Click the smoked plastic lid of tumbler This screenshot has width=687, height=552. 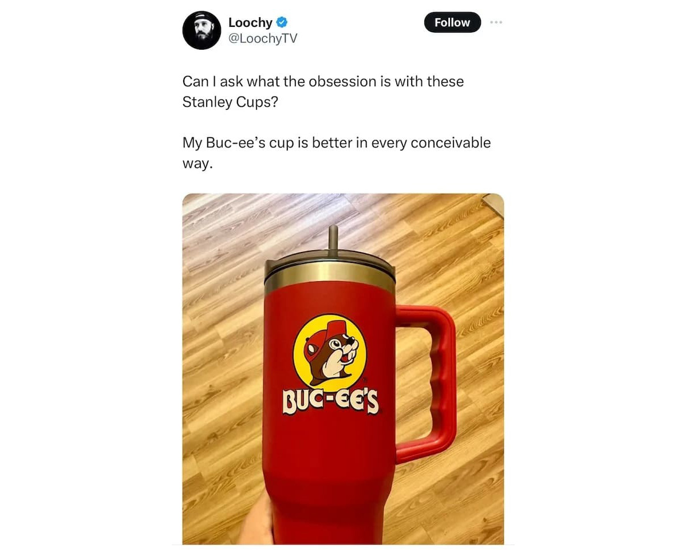330,260
